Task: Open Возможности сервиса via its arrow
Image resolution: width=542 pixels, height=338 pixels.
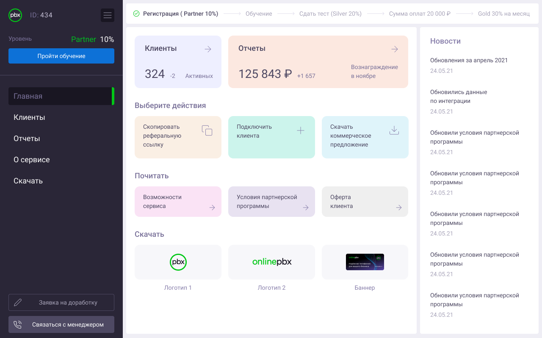Action: click(x=212, y=207)
